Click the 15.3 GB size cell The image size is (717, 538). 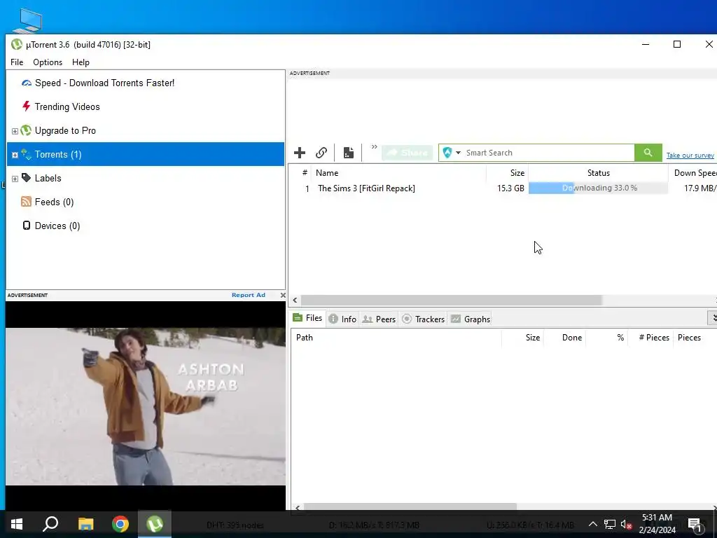(x=510, y=188)
